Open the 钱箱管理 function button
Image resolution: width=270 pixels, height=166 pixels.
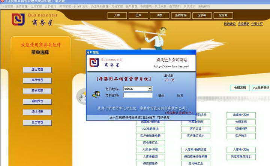pos(241,129)
